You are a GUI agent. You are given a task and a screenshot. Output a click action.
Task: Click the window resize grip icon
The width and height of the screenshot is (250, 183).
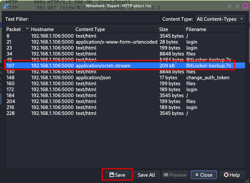click(x=247, y=180)
